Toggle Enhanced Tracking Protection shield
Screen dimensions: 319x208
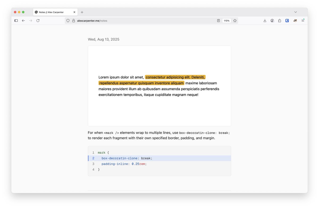[x=68, y=20]
